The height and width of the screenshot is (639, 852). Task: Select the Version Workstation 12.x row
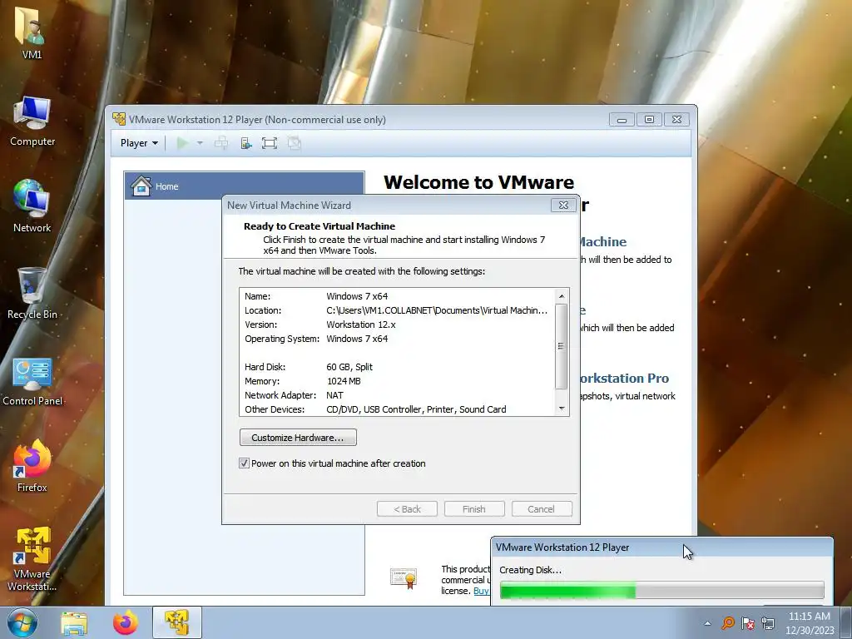click(397, 324)
